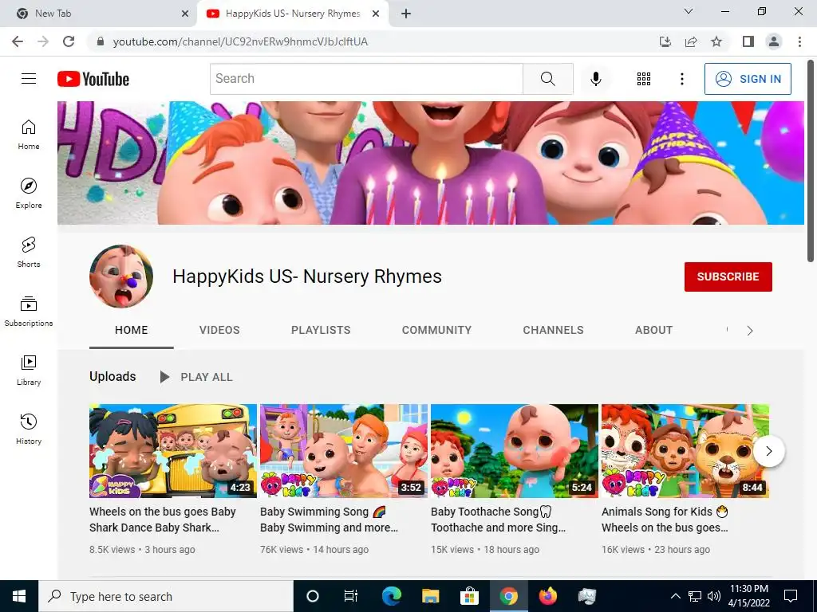Toggle browser side panel icon
The height and width of the screenshot is (612, 817).
(x=748, y=41)
